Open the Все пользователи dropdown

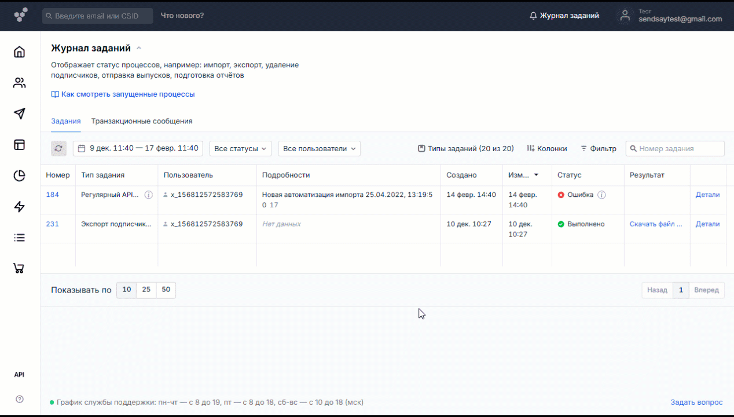(319, 149)
